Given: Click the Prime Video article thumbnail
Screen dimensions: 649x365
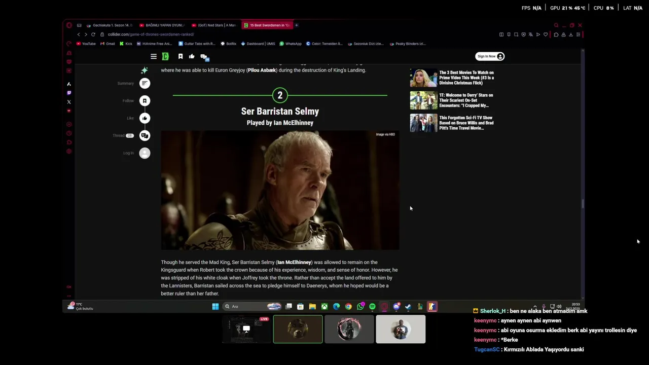Looking at the screenshot, I should point(423,78).
